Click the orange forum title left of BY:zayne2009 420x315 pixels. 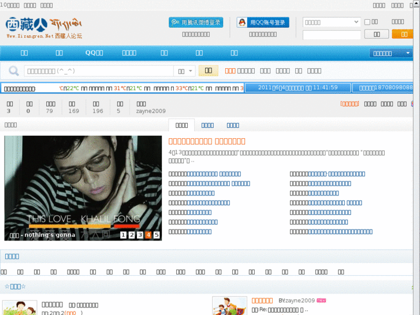[262, 301]
